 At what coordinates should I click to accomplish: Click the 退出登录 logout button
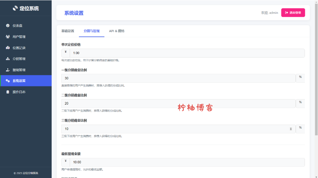pos(293,13)
